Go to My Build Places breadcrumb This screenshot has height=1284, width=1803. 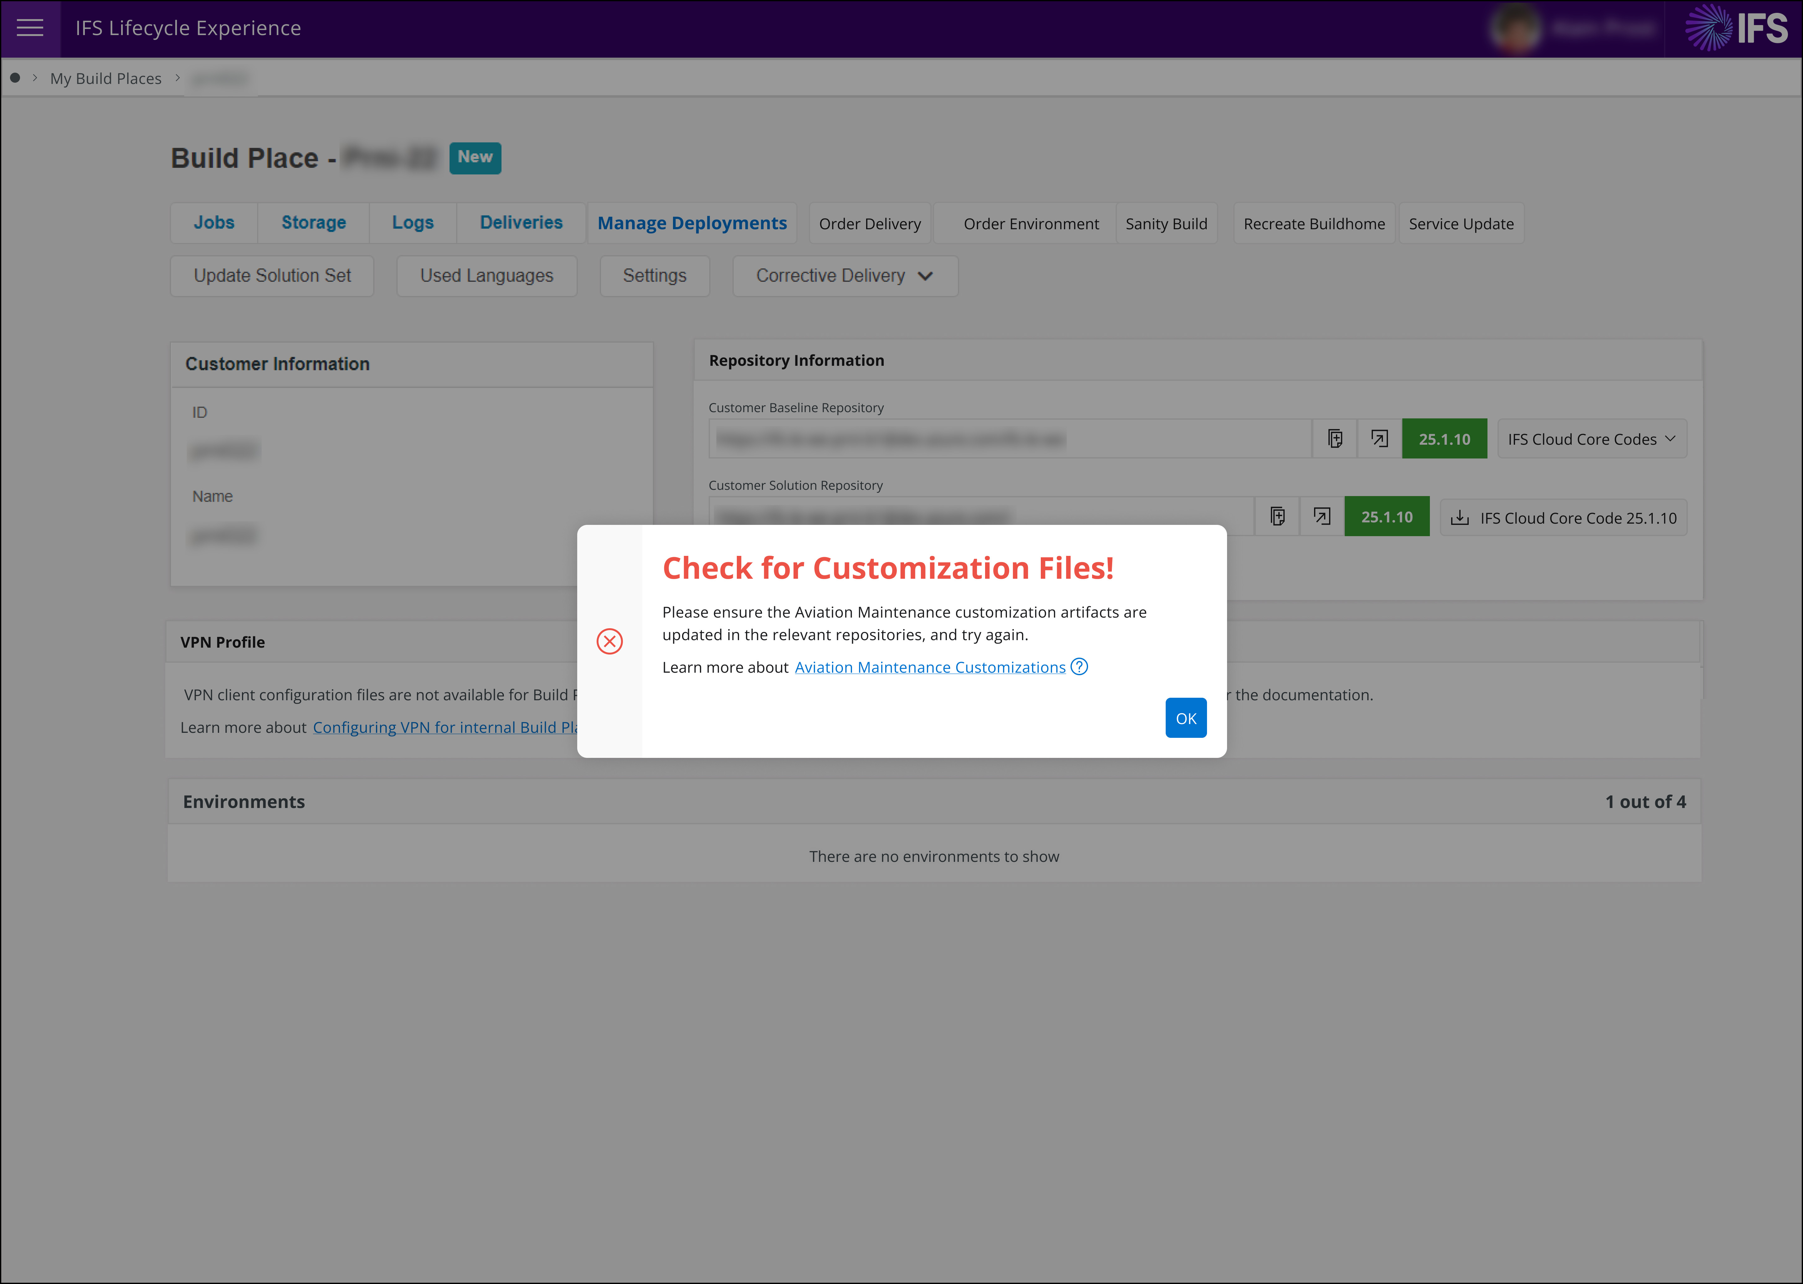[x=106, y=78]
